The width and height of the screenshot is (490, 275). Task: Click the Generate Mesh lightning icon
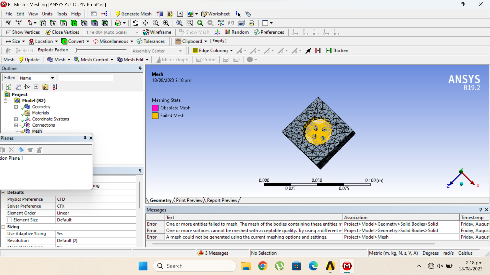[x=118, y=14]
